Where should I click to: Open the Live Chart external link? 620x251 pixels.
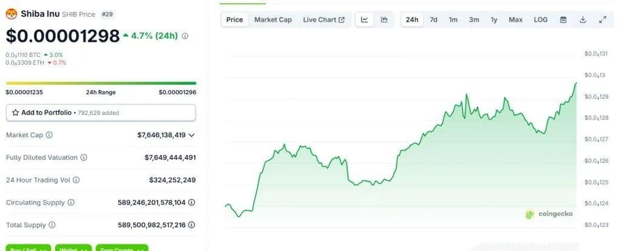[x=323, y=20]
